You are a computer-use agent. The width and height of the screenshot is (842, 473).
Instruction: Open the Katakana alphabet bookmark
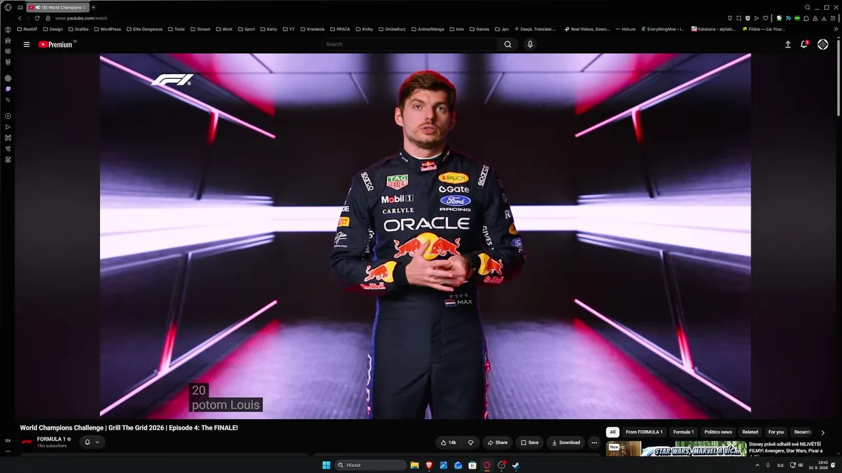[x=713, y=29]
